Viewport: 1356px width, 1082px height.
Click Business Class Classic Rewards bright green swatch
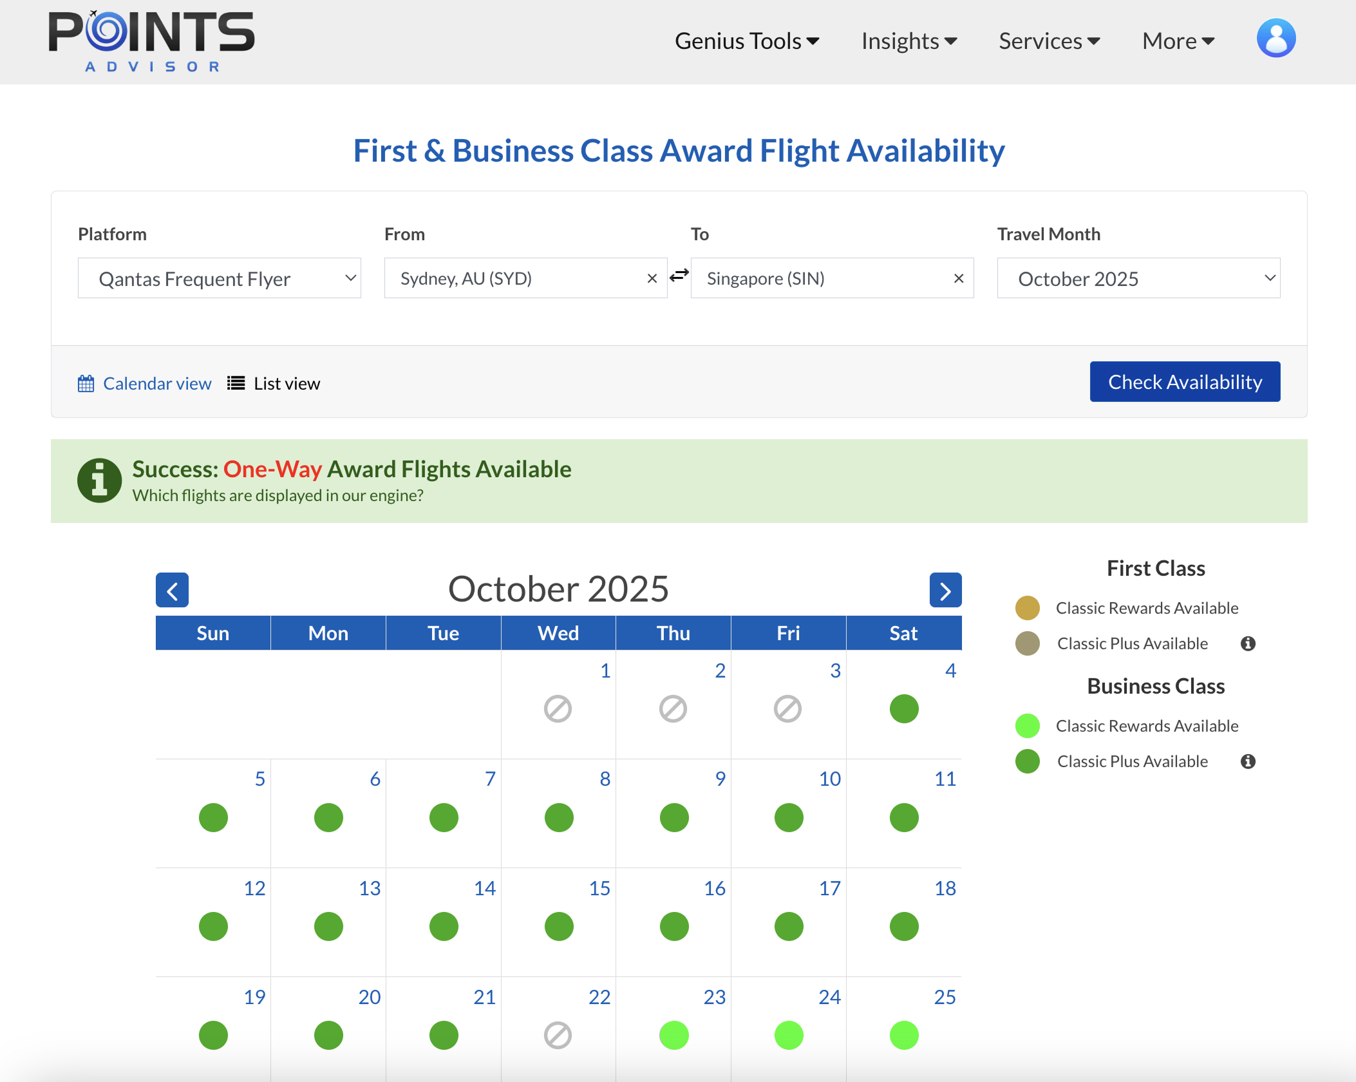click(x=1028, y=726)
